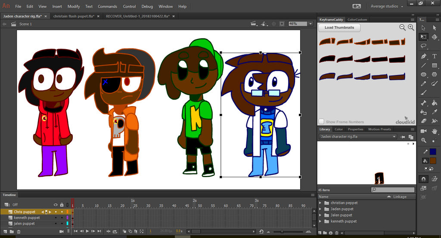Viewport: 441px width, 238px height.
Task: Expand the Jalen puppet library folder
Action: (x=320, y=215)
